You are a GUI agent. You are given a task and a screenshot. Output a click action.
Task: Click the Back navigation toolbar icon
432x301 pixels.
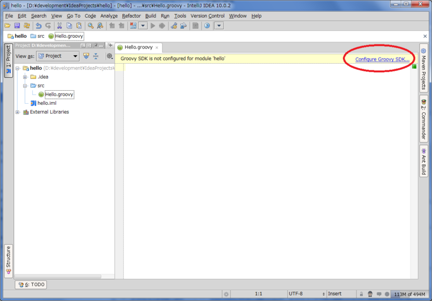pyautogui.click(x=112, y=25)
